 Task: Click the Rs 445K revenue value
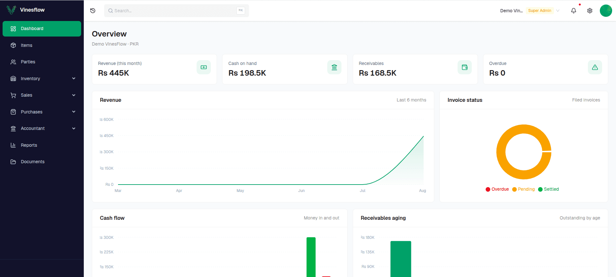tap(113, 73)
